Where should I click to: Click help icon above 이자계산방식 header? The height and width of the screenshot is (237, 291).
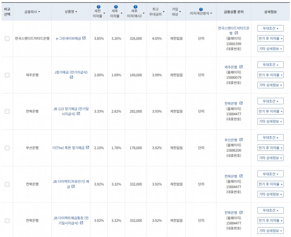click(201, 9)
